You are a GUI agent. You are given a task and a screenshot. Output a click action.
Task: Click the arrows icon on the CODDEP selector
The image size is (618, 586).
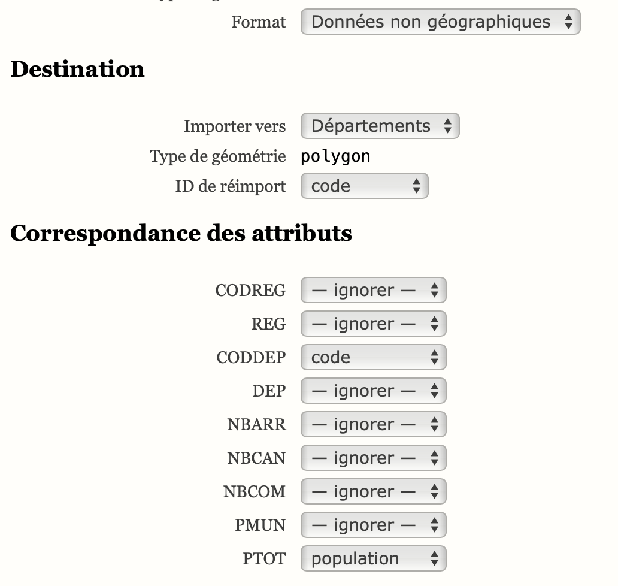tap(435, 357)
